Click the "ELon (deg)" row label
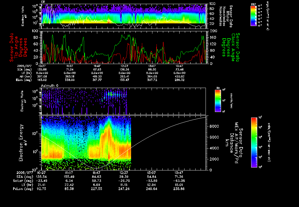The height and width of the screenshot is (207, 299). coord(24,80)
